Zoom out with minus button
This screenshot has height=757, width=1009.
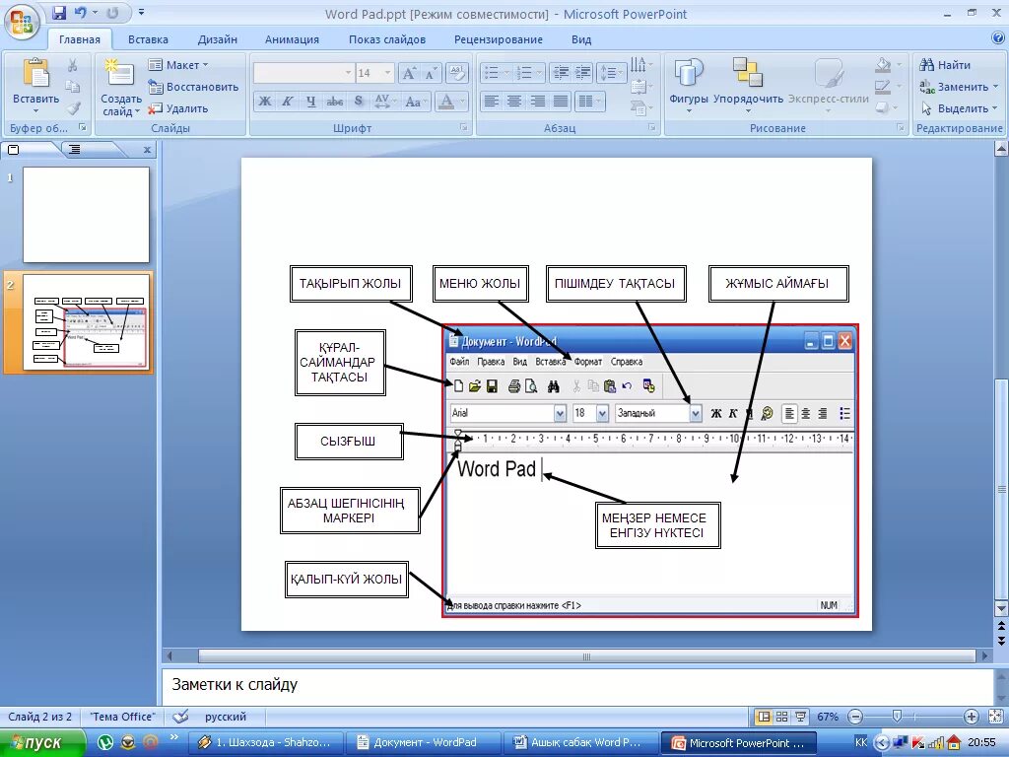855,717
